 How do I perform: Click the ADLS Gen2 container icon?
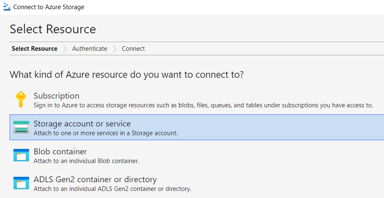coord(21,183)
